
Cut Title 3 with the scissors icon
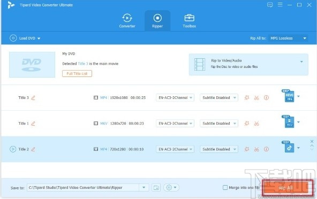coord(256,98)
